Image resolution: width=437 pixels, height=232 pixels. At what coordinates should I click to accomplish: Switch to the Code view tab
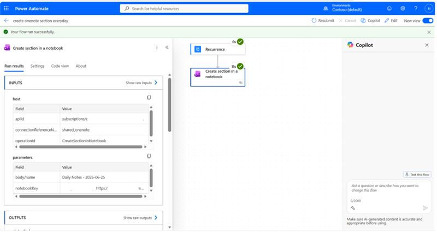(x=60, y=66)
